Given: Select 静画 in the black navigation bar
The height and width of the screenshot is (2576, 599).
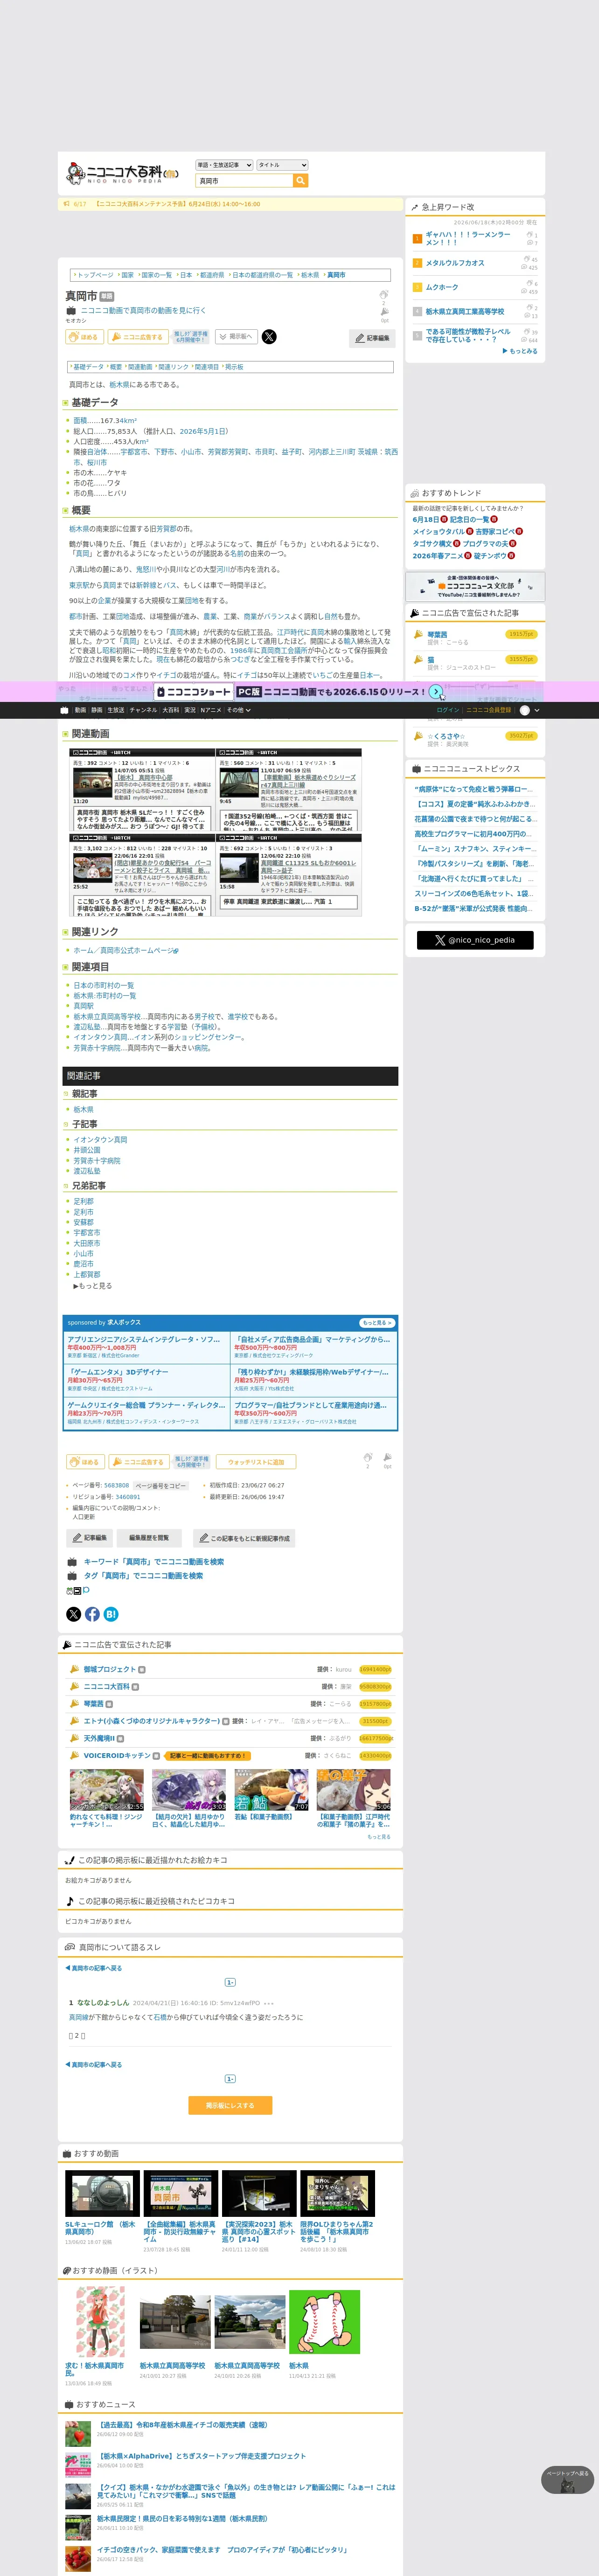Looking at the screenshot, I should click(97, 710).
